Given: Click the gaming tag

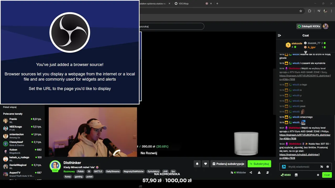Looking at the screenshot, I should (79, 177).
